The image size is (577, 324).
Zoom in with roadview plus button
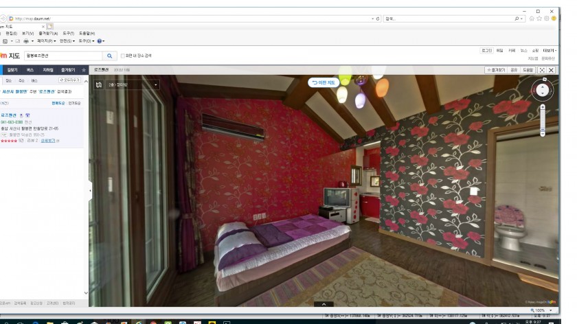543,107
